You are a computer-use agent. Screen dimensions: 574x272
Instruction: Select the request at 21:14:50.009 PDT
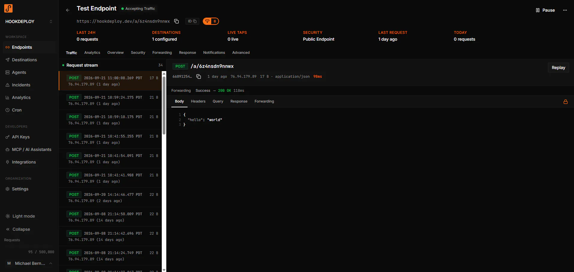111,217
